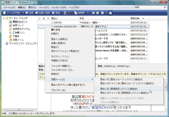Click the Contacts icon in toolbar
The width and height of the screenshot is (169, 117).
tap(93, 13)
